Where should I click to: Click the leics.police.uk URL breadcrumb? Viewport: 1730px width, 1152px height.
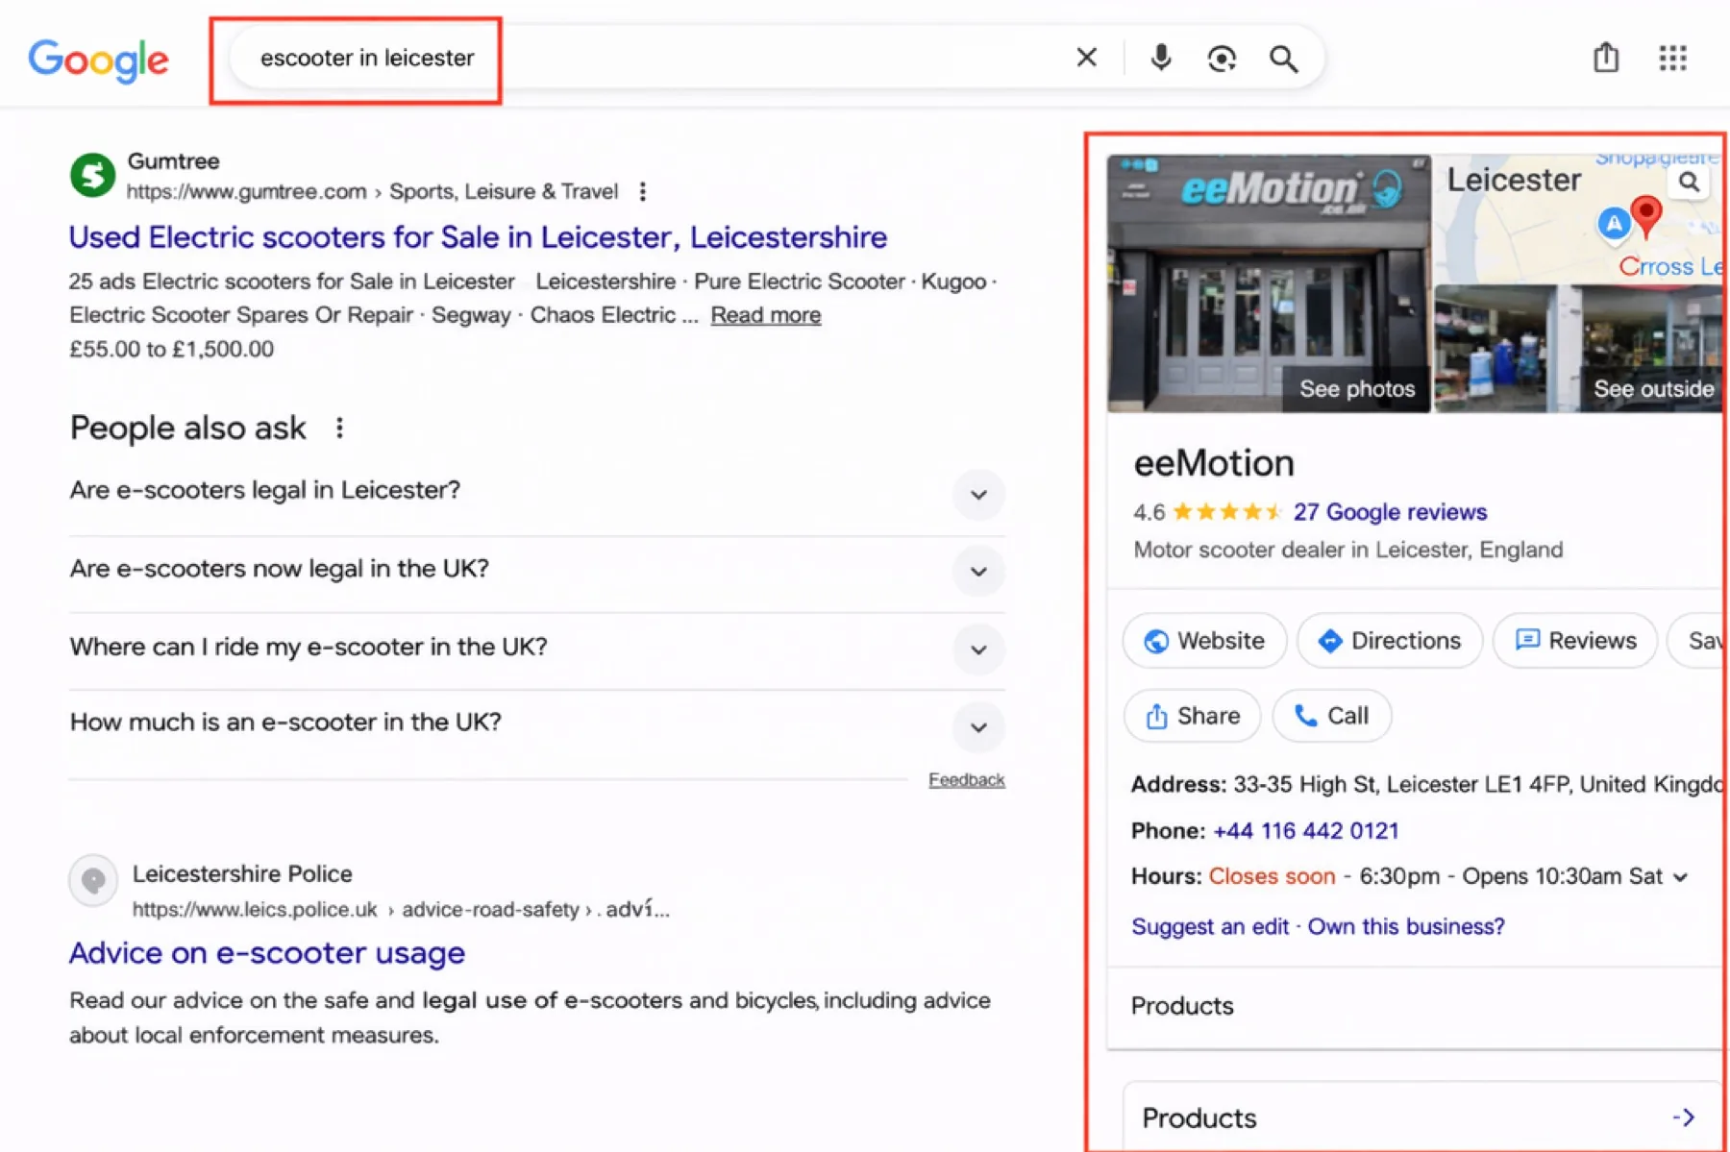401,909
